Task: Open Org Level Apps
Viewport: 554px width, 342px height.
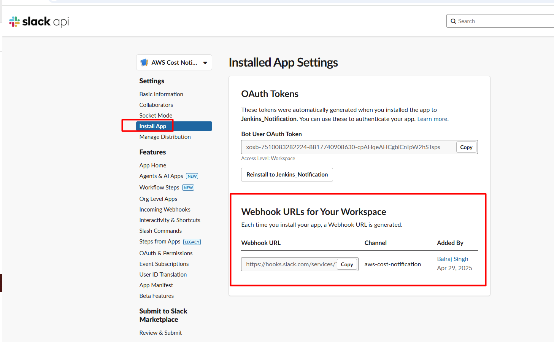Action: click(158, 199)
